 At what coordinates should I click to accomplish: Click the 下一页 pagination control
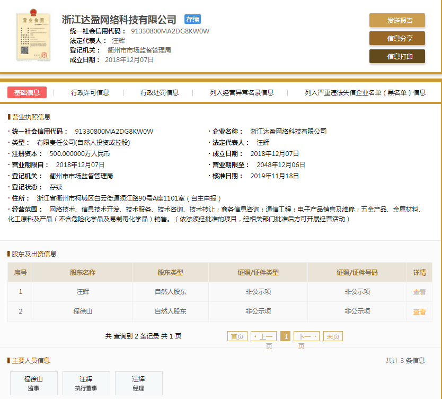(x=306, y=335)
